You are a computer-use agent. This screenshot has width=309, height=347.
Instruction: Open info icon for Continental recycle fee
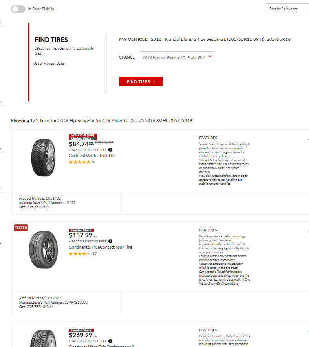tap(110, 241)
